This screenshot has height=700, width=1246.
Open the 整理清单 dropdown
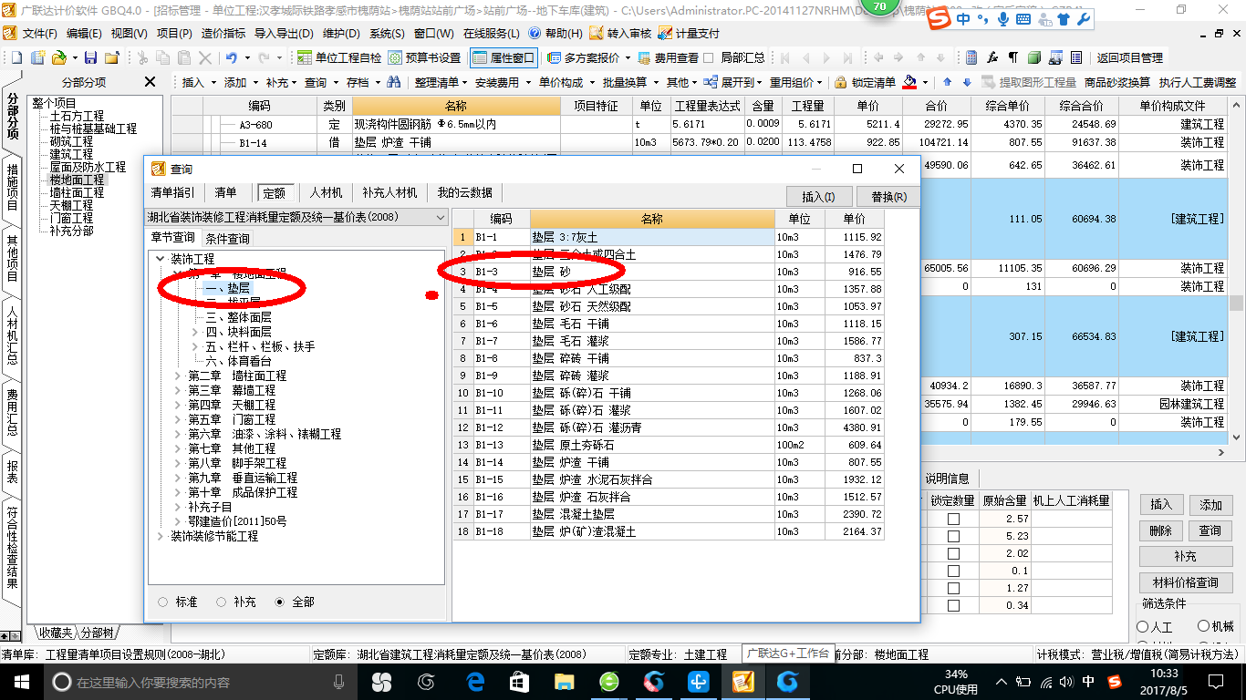pyautogui.click(x=441, y=82)
